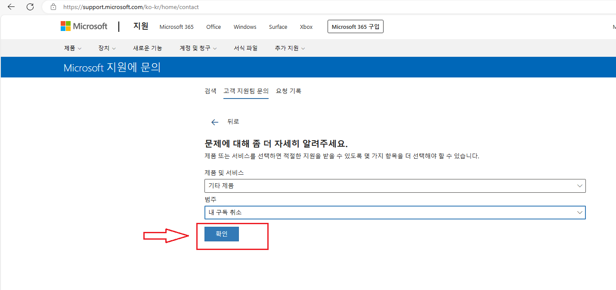The width and height of the screenshot is (616, 290).
Task: Click the lock icon in address bar
Action: (x=53, y=7)
